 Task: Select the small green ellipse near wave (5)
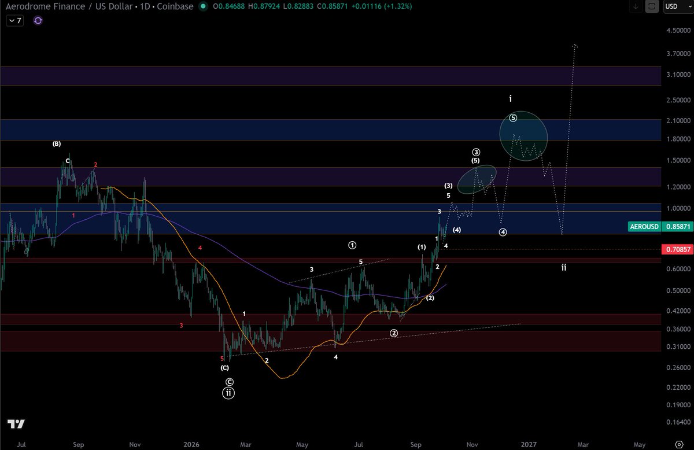click(x=477, y=179)
